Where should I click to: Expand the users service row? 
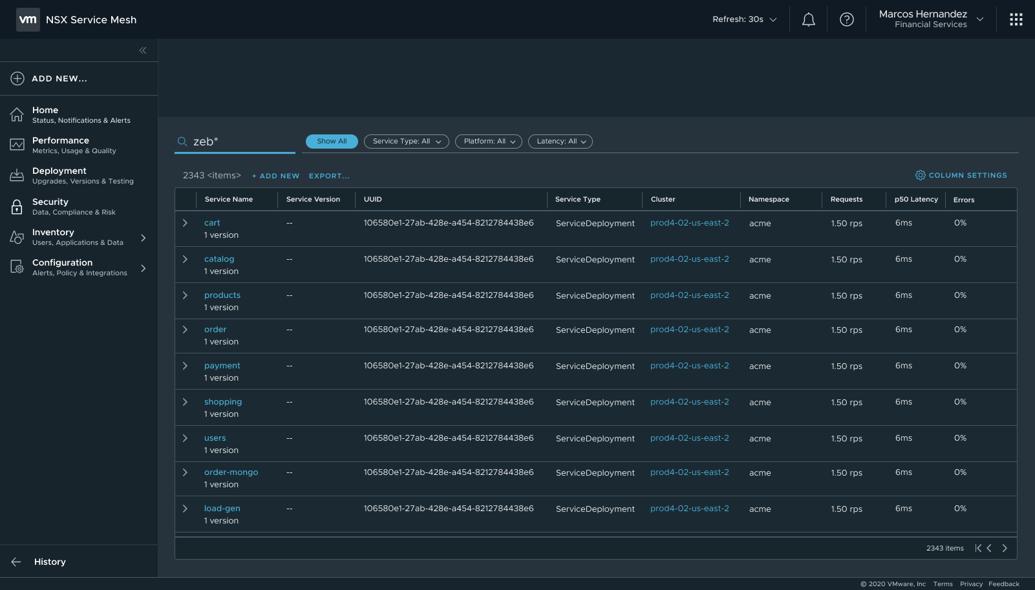[185, 438]
